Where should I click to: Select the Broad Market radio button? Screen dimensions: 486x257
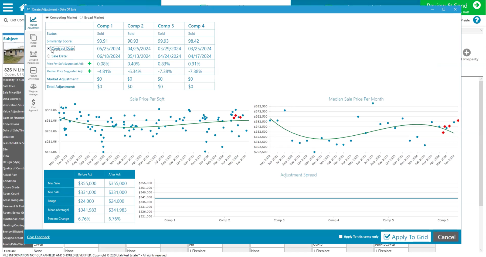81,17
